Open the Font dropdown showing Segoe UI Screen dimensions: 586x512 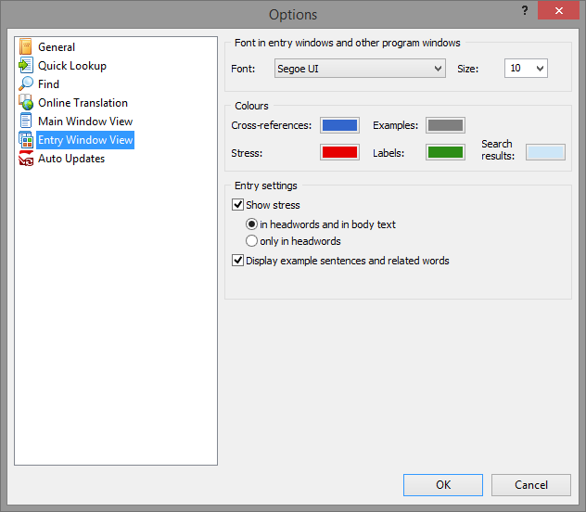[x=361, y=69]
